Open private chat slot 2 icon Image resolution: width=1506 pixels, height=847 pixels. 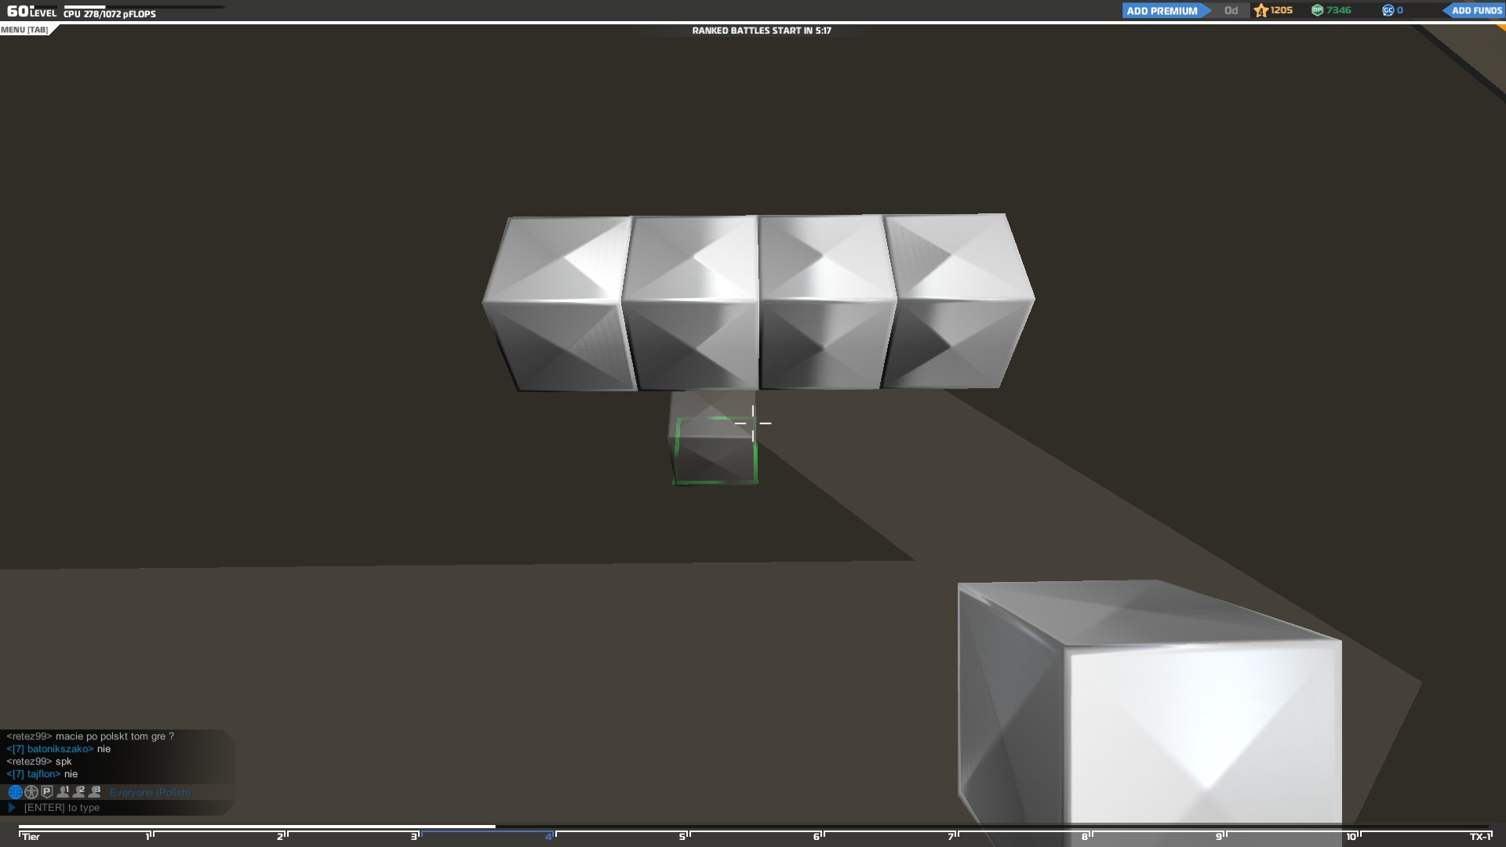click(78, 792)
